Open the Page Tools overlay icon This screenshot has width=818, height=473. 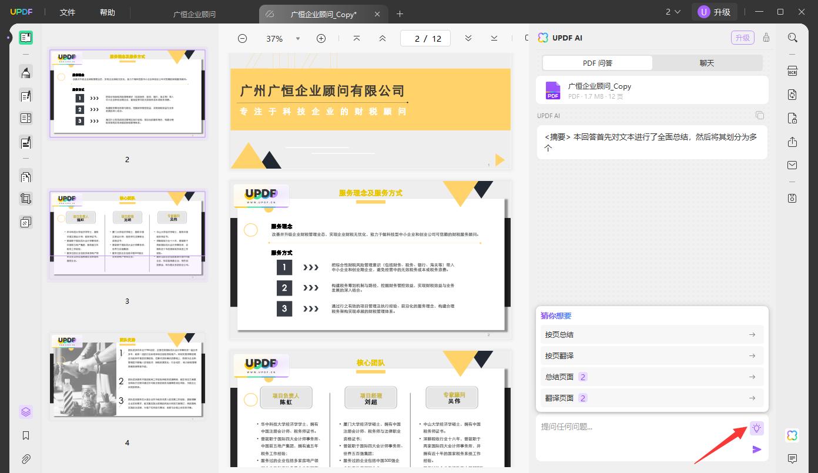[25, 222]
